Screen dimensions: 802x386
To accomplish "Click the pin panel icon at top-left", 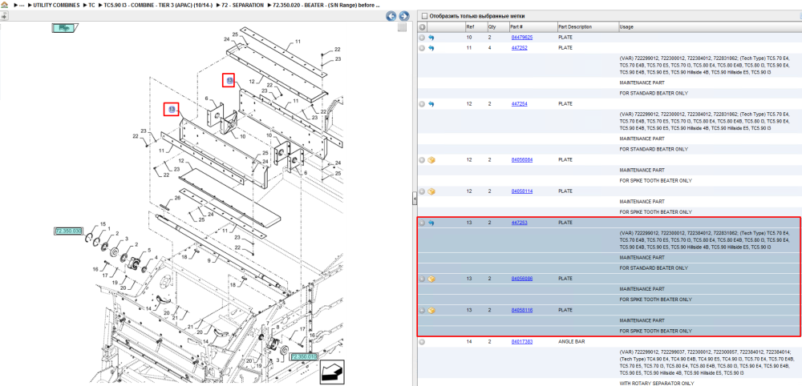I will (x=4, y=16).
